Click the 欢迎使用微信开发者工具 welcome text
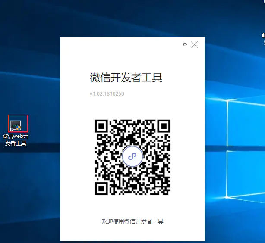Screen dimensions: 265x243 132,221
